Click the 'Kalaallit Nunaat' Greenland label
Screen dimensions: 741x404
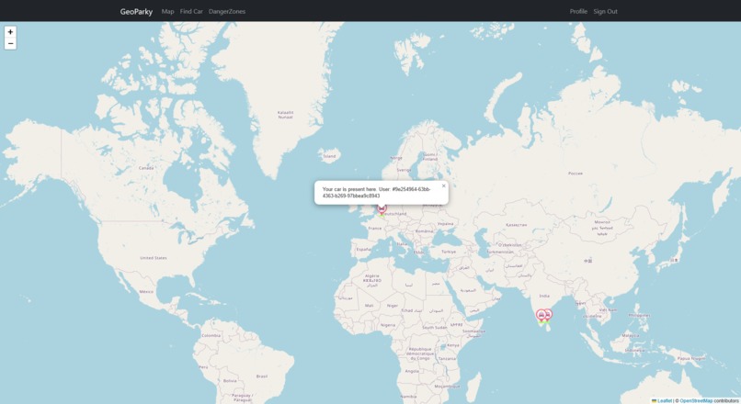tap(285, 115)
